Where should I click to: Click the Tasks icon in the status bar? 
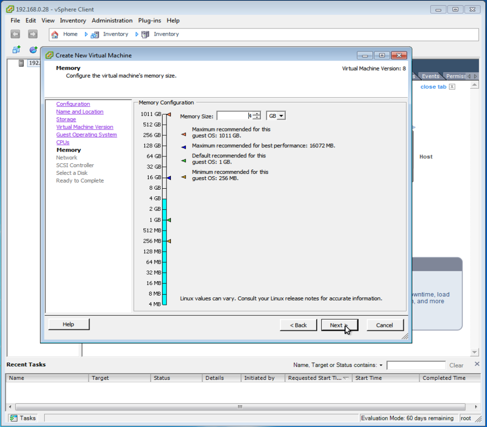pyautogui.click(x=13, y=418)
